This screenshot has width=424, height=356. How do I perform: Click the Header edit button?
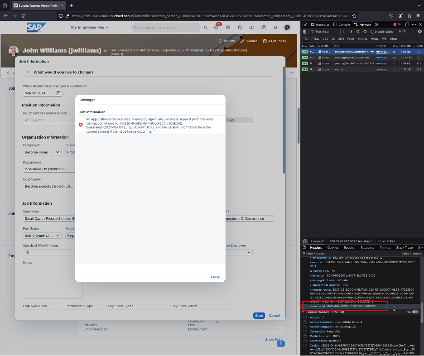[249, 41]
